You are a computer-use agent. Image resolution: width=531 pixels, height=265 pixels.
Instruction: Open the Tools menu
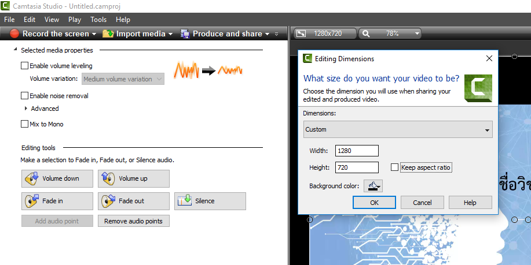click(x=98, y=20)
